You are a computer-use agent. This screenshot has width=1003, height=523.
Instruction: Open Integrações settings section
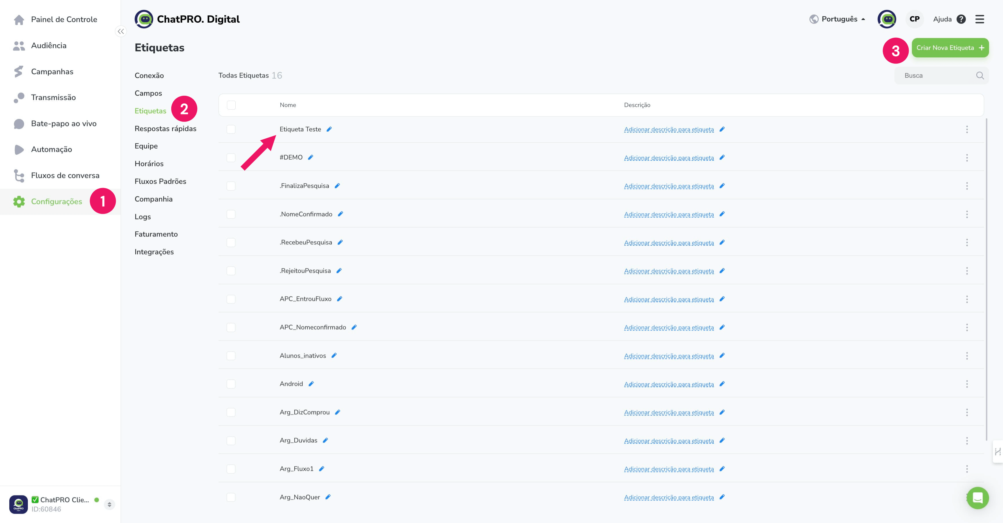[154, 252]
